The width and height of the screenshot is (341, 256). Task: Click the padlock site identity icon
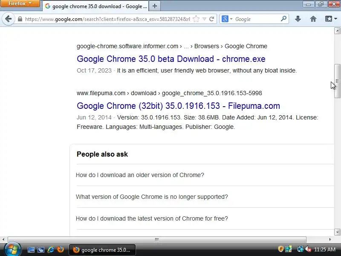20,19
